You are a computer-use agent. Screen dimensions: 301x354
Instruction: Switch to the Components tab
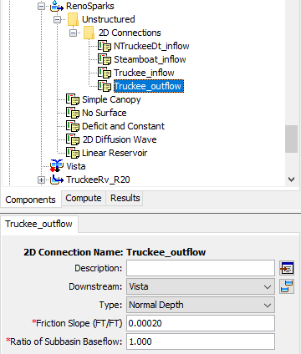(30, 200)
